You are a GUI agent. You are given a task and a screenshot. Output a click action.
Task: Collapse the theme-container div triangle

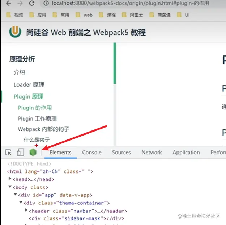(21, 202)
